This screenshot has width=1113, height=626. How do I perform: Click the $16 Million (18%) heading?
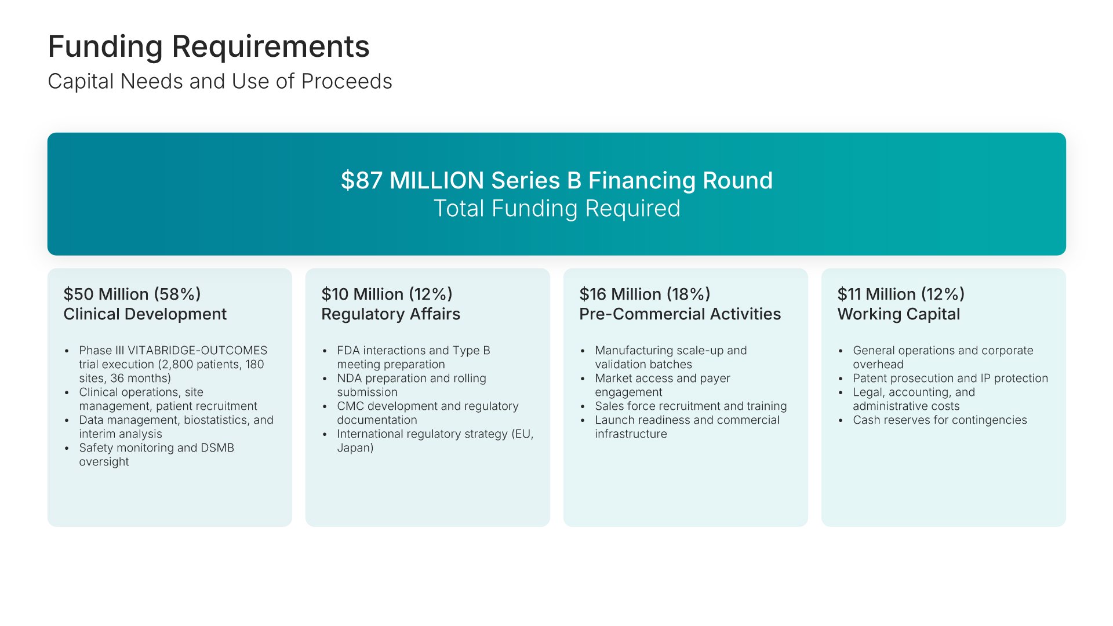point(645,294)
